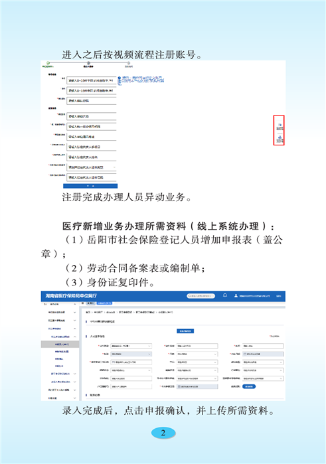
Task: Click the heading 医疗新增业务办理所需资料（线上系统办理）：
Action: 168,226
